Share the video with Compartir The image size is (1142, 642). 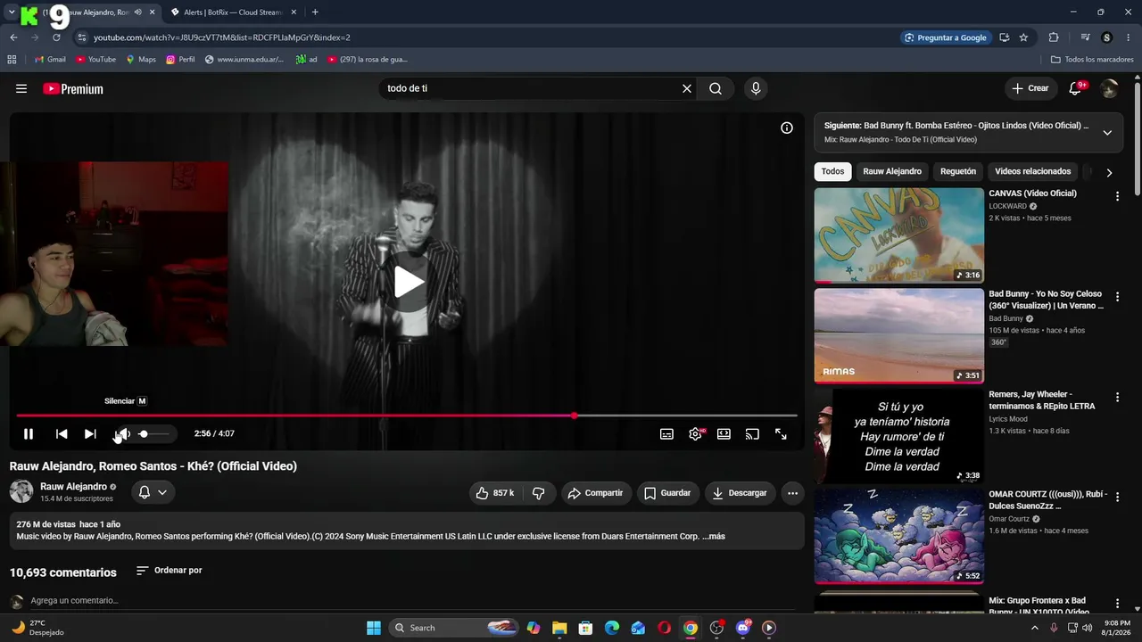point(597,493)
